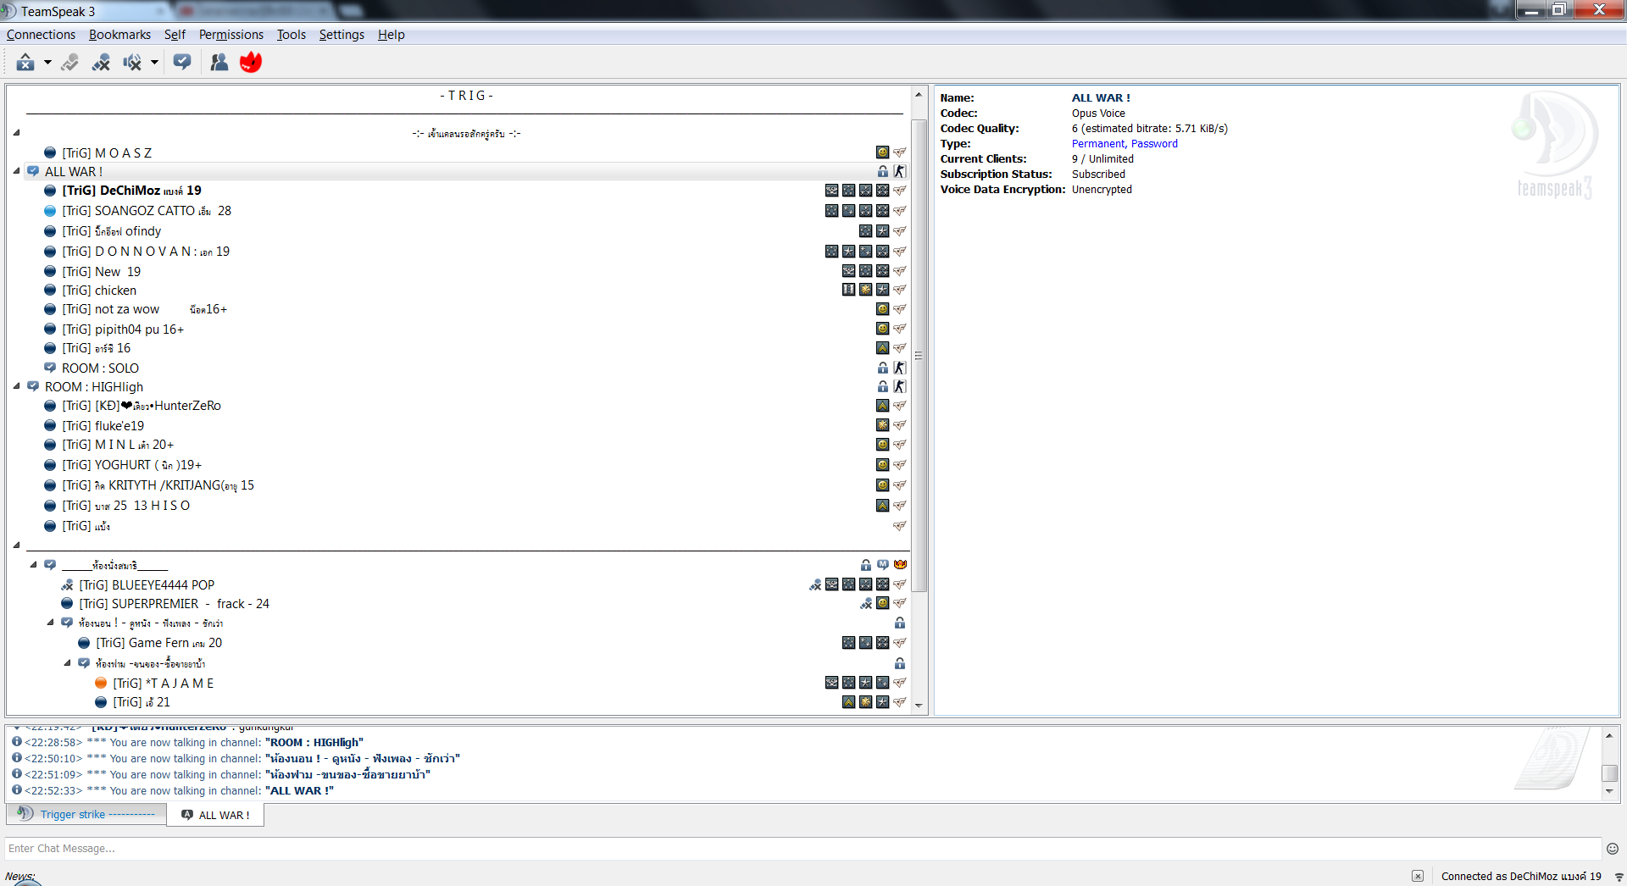
Task: Toggle Mute Microphone in the toolbar
Action: [102, 62]
